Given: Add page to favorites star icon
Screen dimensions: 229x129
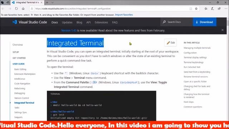Looking at the screenshot, I should pos(196,9).
